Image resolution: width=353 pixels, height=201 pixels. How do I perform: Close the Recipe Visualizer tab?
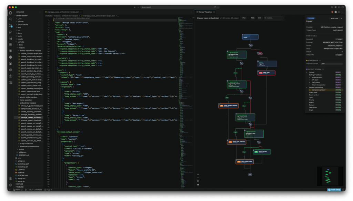click(x=214, y=12)
